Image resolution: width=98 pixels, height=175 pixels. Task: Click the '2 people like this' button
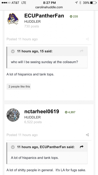click(x=19, y=86)
